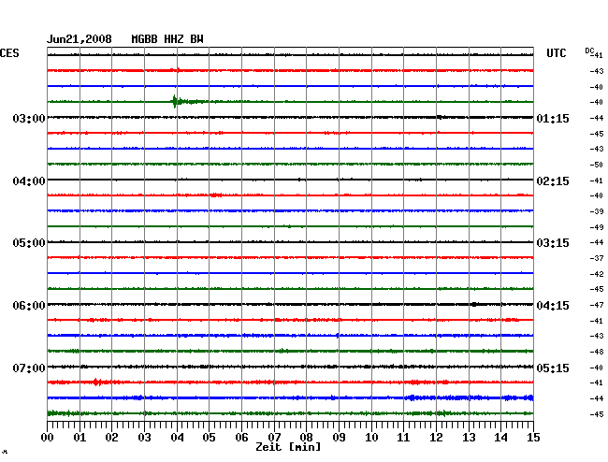This screenshot has width=608, height=462.
Task: Click the Zeit [min] axis title
Action: [288, 447]
